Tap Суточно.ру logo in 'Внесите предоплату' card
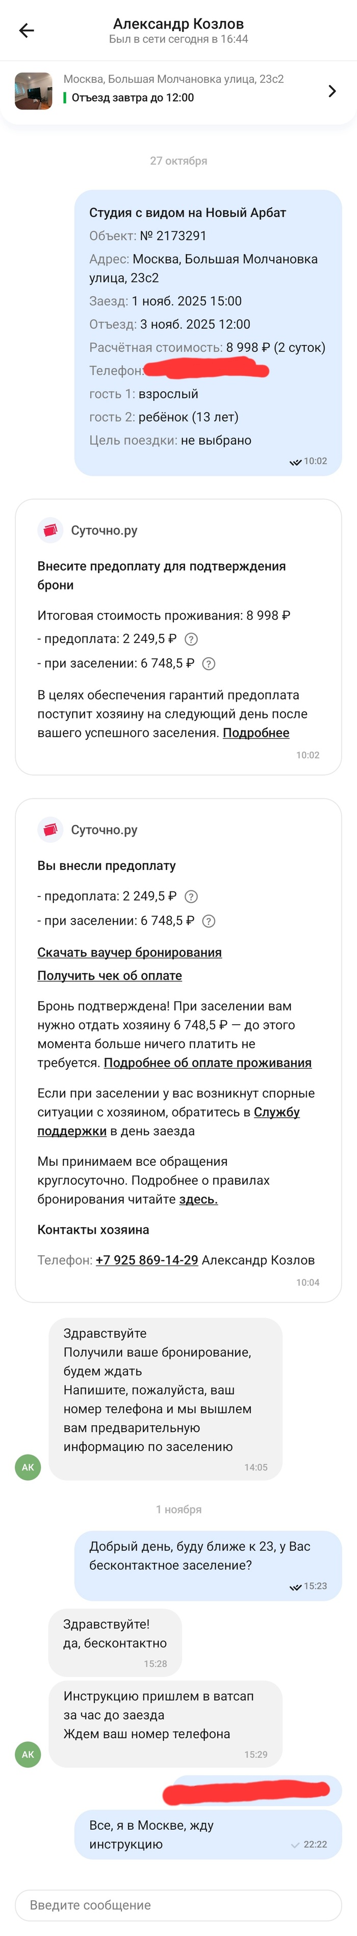 tap(50, 531)
